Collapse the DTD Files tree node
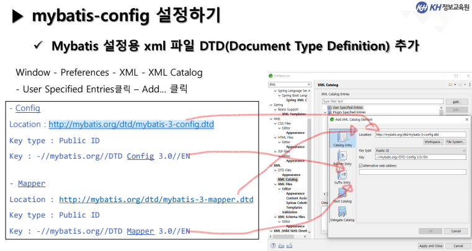Screen dimensions: 472x251 click(275, 170)
